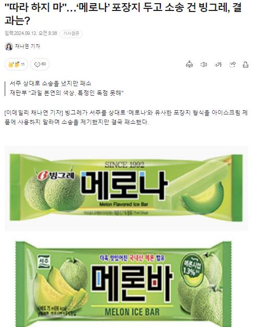
Task: Click the Melona package image
Action: tap(126, 189)
